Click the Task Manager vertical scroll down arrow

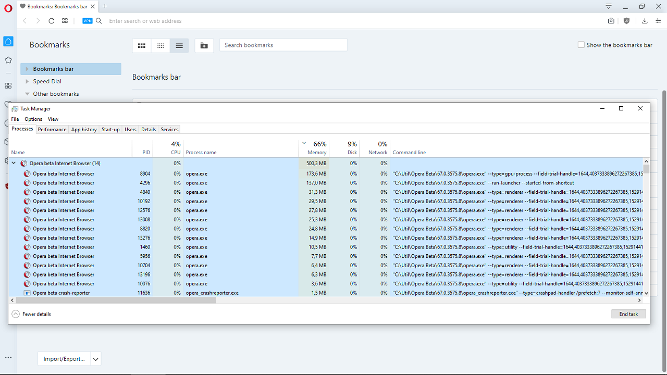coord(646,293)
